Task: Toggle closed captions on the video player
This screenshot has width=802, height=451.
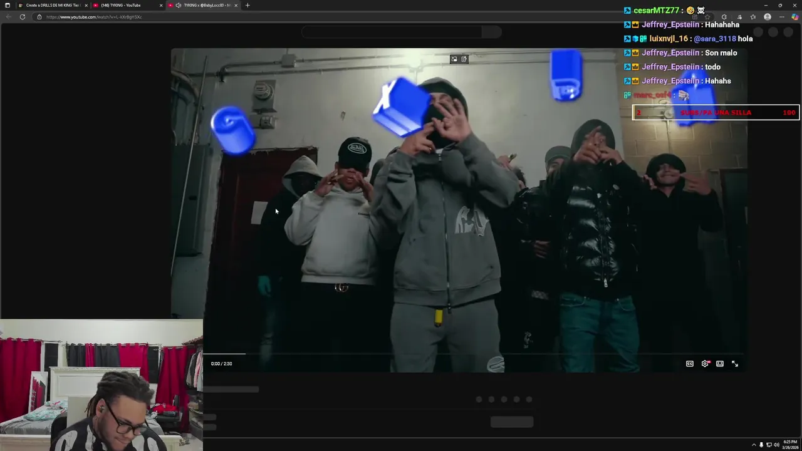Action: point(690,364)
